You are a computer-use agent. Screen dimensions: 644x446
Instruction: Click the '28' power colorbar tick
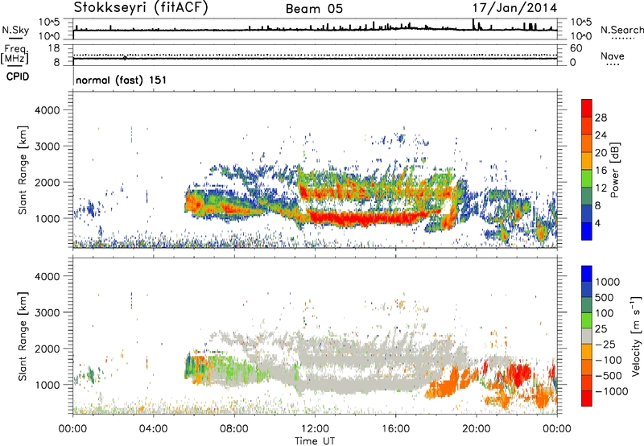pyautogui.click(x=601, y=118)
